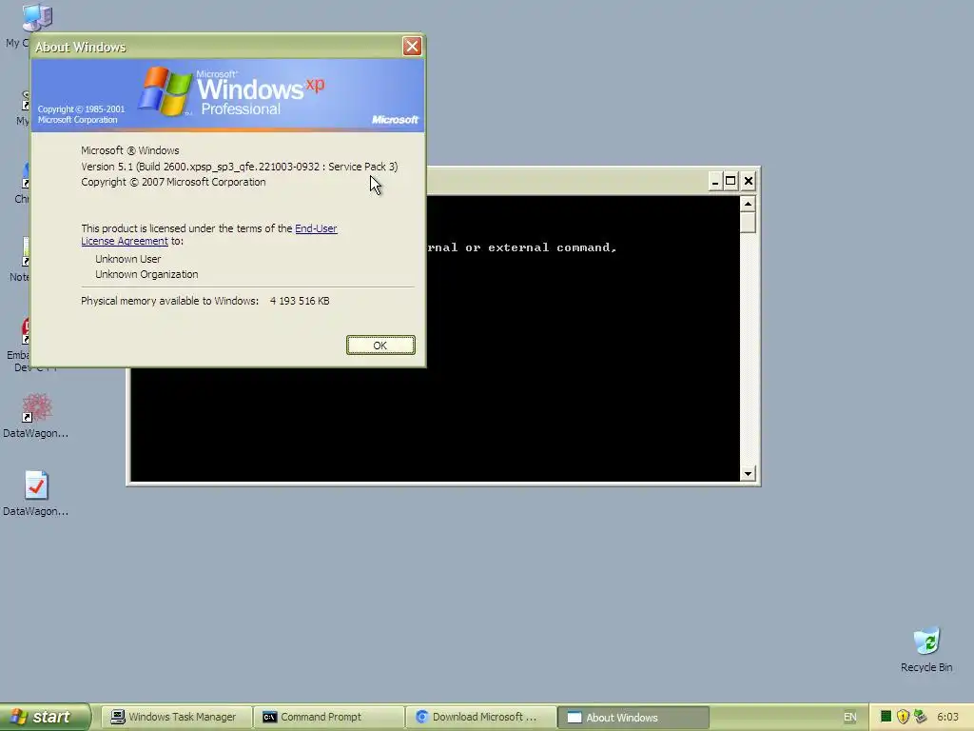Screen dimensions: 974x731
Task: Select About Windows taskbar button
Action: pos(633,717)
